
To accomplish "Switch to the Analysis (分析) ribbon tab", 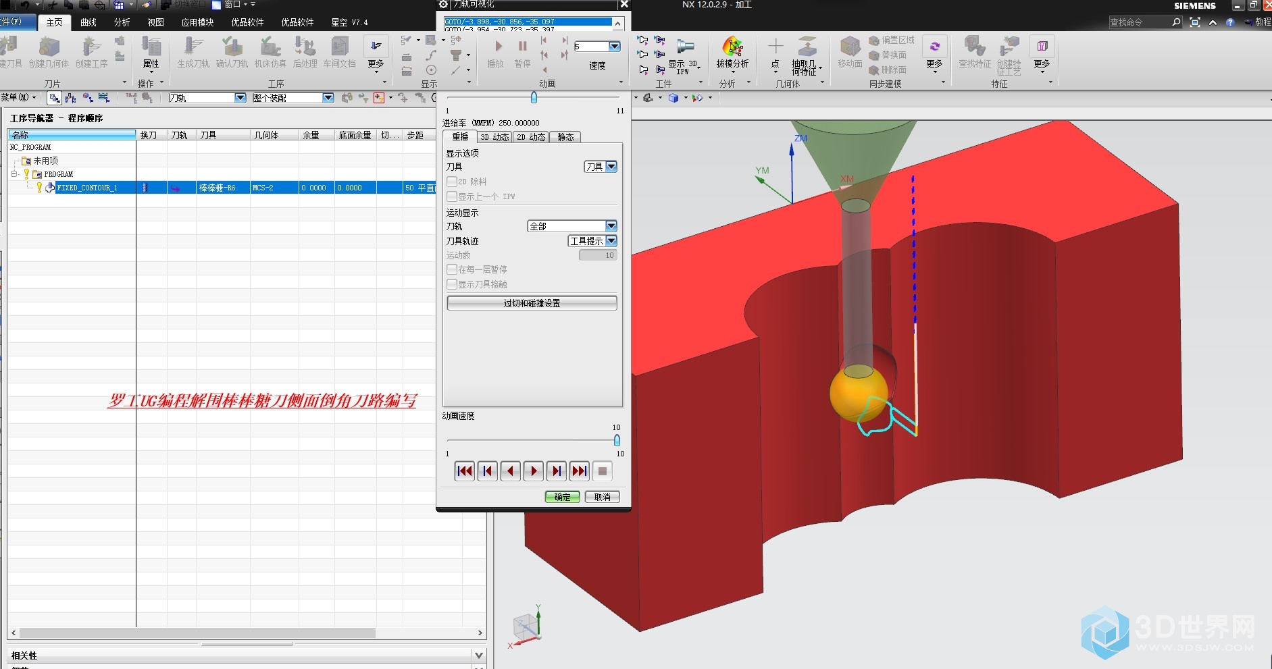I will [122, 22].
